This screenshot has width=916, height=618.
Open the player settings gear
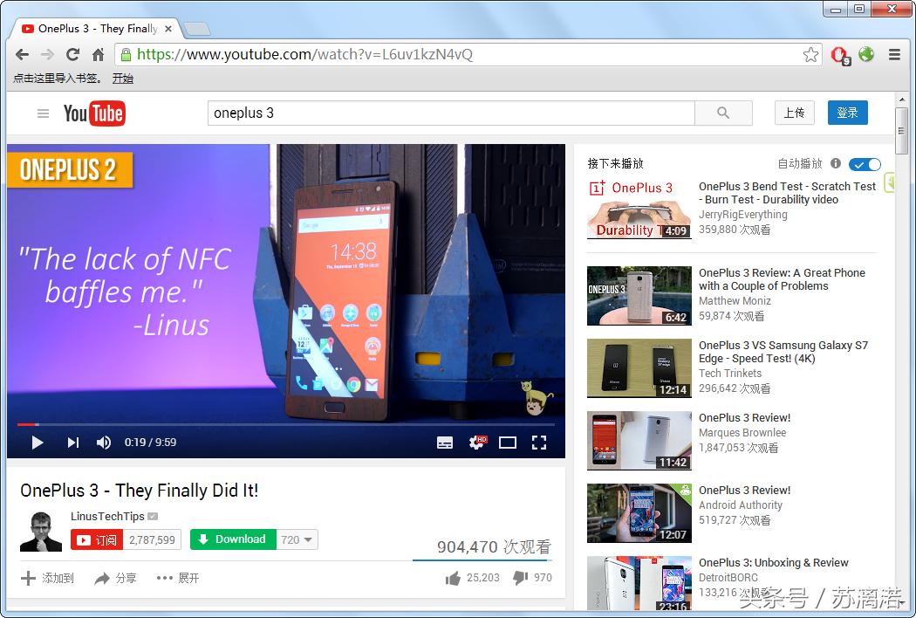(476, 443)
